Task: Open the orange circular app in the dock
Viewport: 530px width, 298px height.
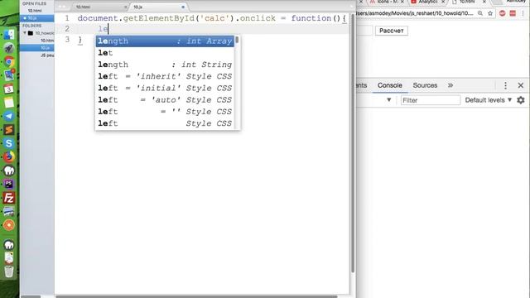Action: click(9, 225)
